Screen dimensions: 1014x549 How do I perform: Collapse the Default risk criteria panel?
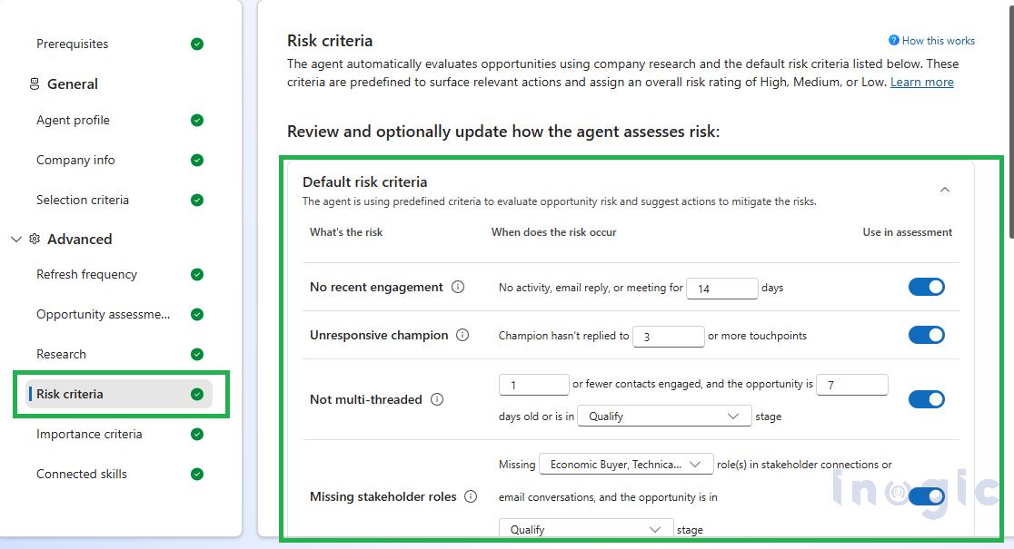(x=945, y=190)
